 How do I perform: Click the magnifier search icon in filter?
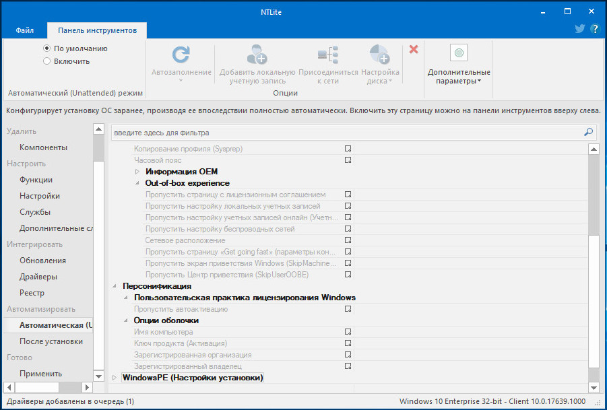pos(588,132)
